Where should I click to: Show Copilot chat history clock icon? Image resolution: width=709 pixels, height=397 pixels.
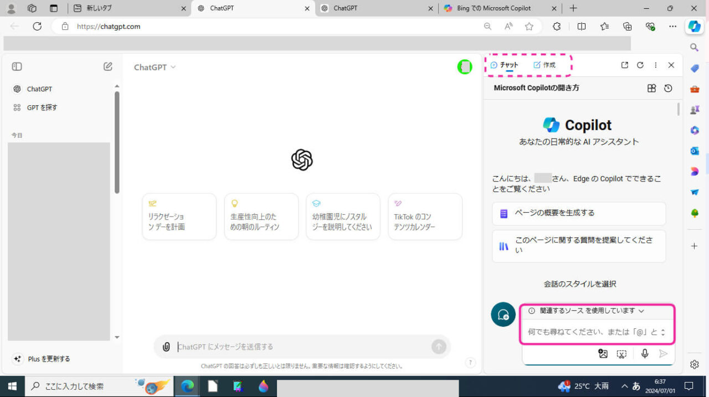pos(668,89)
